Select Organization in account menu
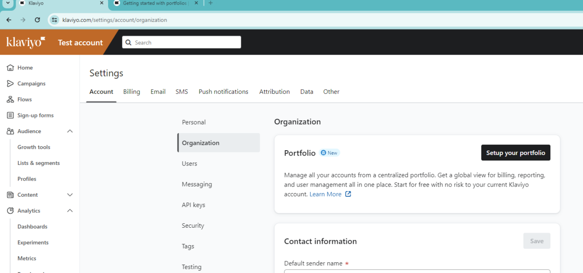Viewport: 583px width, 273px height. [x=218, y=143]
